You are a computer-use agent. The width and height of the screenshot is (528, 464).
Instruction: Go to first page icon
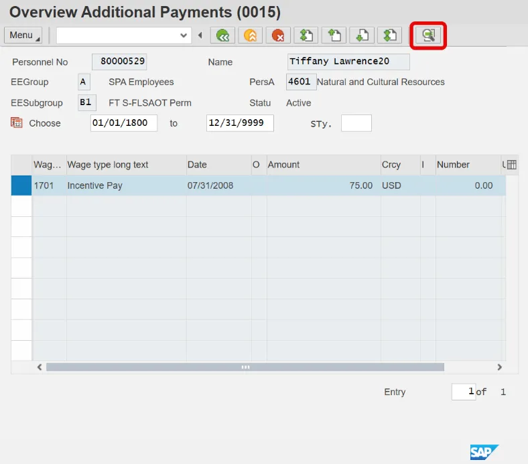[x=306, y=35]
